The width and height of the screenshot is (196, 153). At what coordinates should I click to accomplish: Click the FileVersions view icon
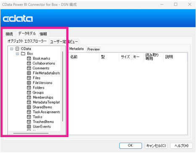tap(29, 83)
